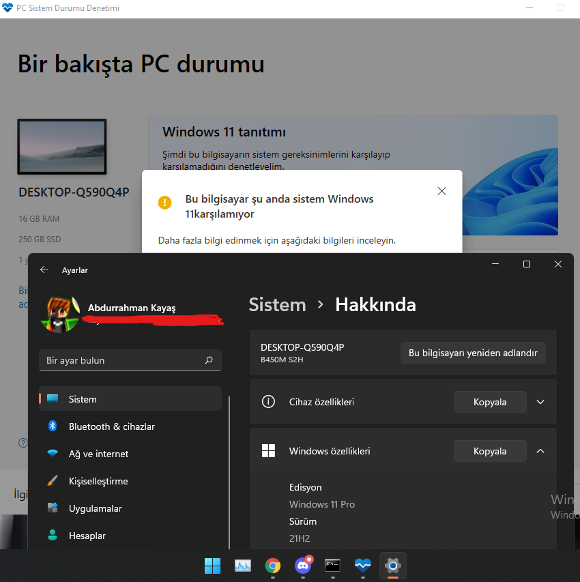Open the Command Prompt taskbar icon

point(333,566)
